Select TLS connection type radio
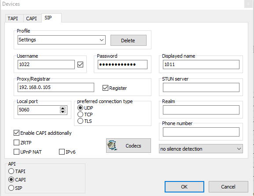 81,121
